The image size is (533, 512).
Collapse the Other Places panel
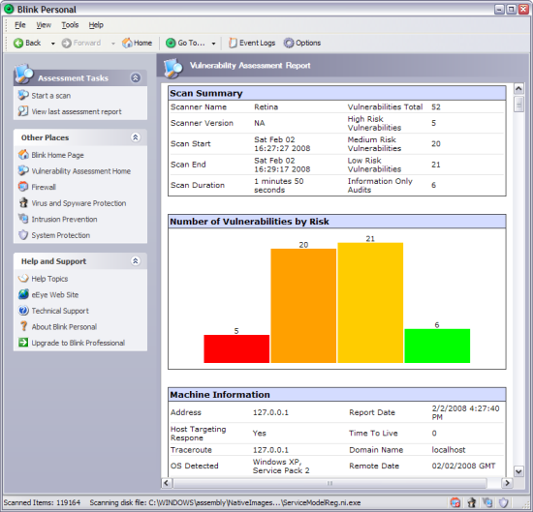coord(136,137)
